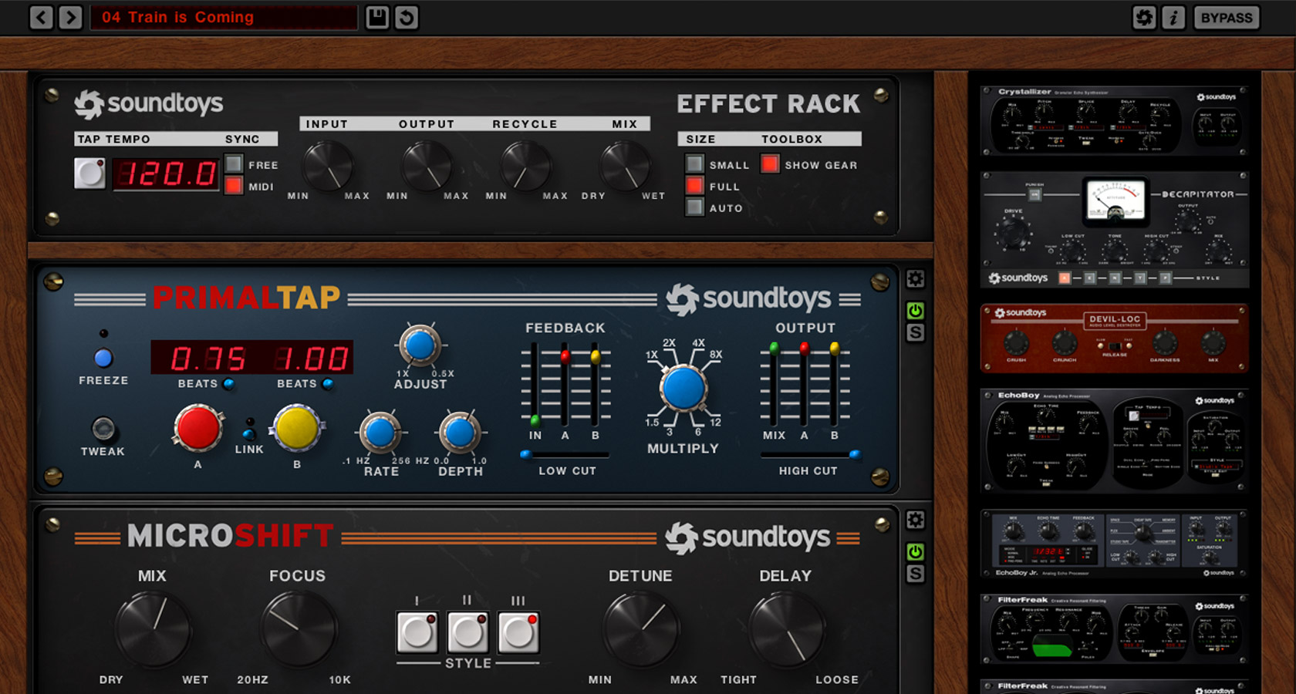Click PrimalTap delay A value 0.75
Viewport: 1296px width, 694px height.
click(x=207, y=359)
